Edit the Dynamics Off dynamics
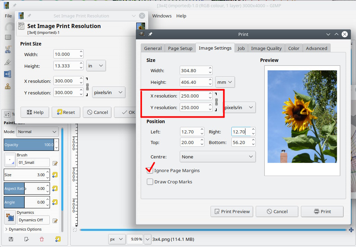 point(55,220)
